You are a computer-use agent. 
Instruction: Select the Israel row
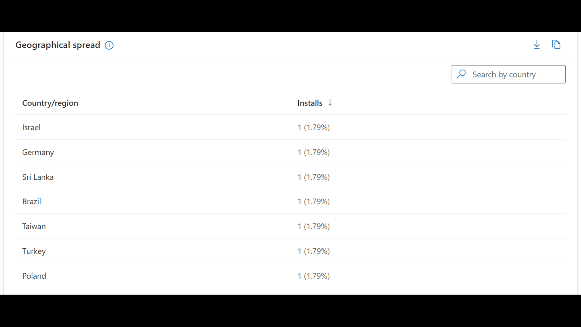[290, 127]
